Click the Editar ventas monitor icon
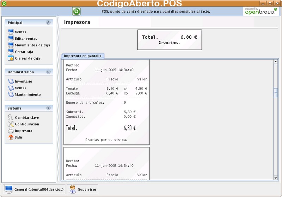This screenshot has width=282, height=197. 11,38
